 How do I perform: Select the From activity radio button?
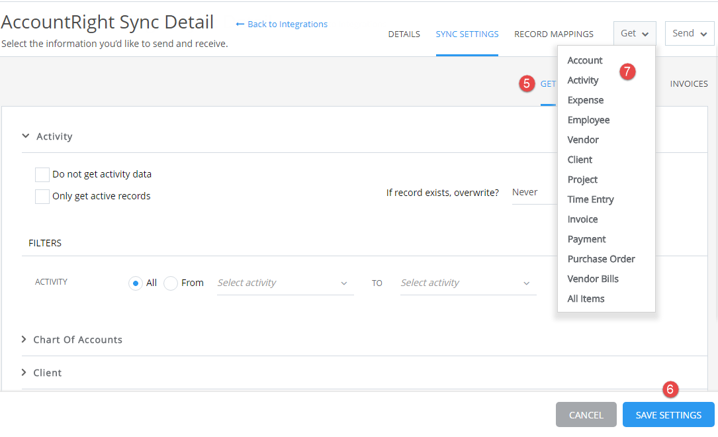pos(170,283)
